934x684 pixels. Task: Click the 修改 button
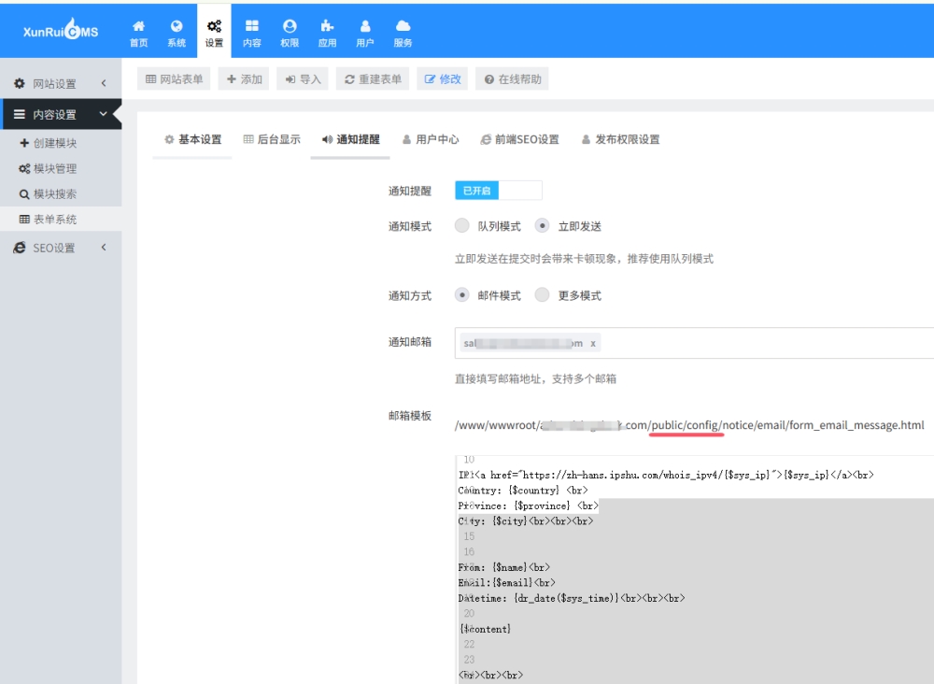pyautogui.click(x=443, y=79)
